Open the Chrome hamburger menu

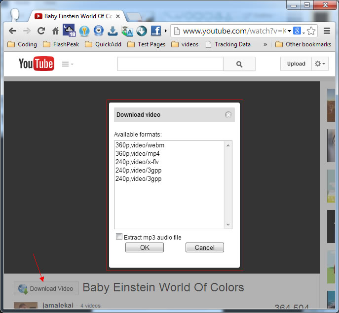click(x=327, y=31)
